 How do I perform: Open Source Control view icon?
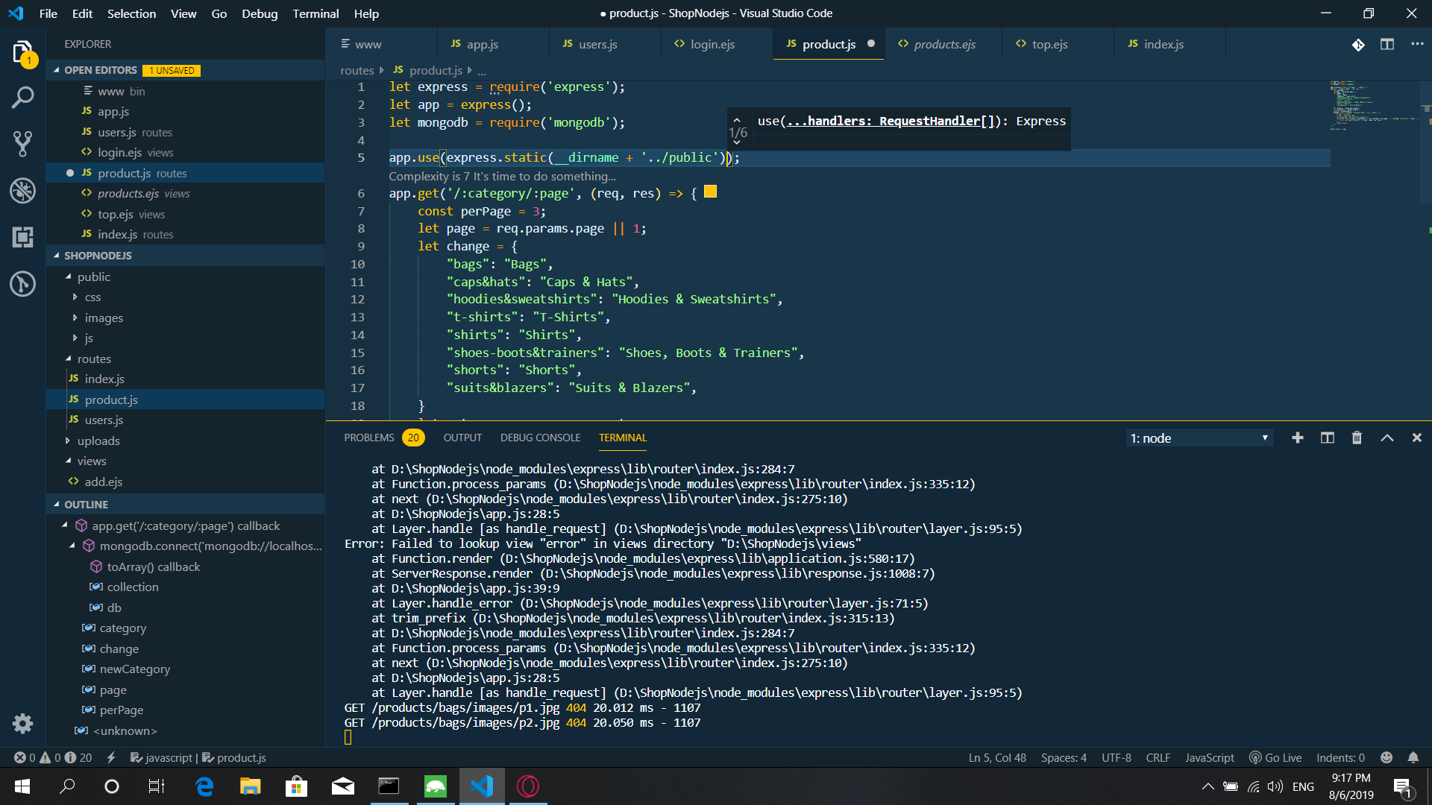[22, 144]
